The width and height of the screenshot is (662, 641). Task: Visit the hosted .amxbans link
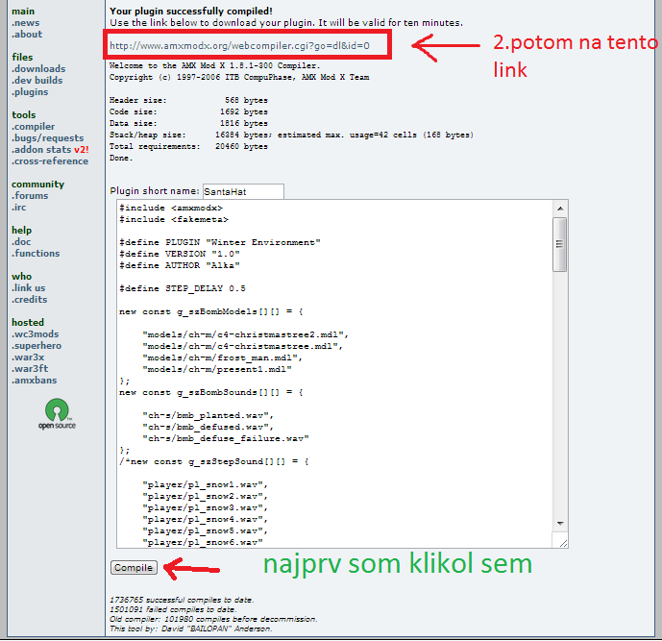(x=34, y=381)
